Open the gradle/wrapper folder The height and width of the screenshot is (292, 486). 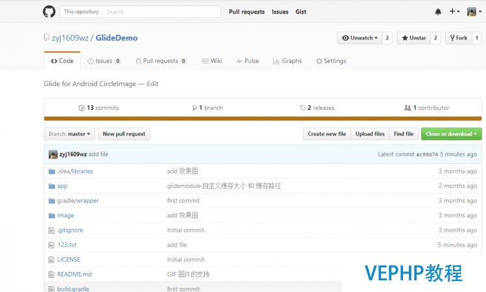78,201
